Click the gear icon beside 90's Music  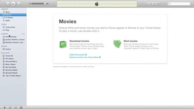[4, 58]
